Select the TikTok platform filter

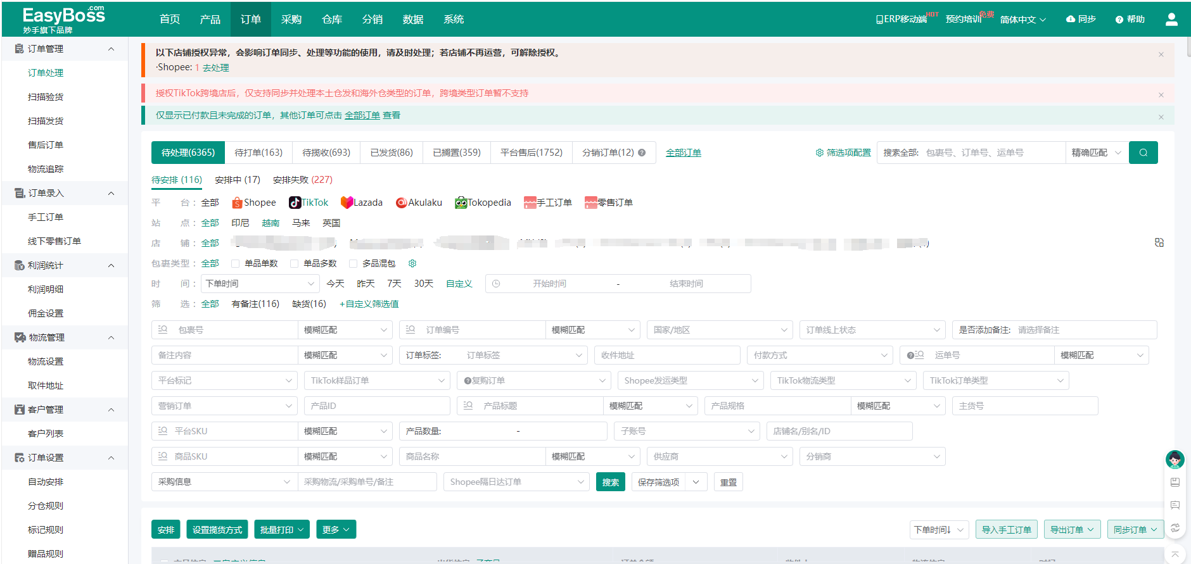pyautogui.click(x=309, y=203)
